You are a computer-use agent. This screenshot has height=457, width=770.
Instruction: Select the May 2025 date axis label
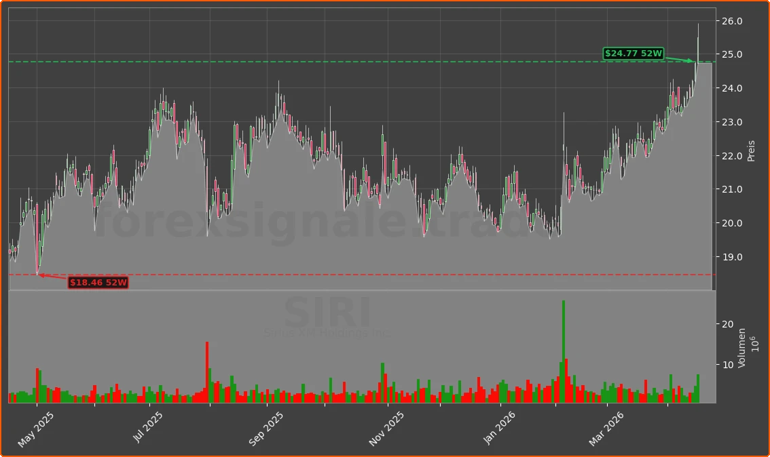point(36,431)
